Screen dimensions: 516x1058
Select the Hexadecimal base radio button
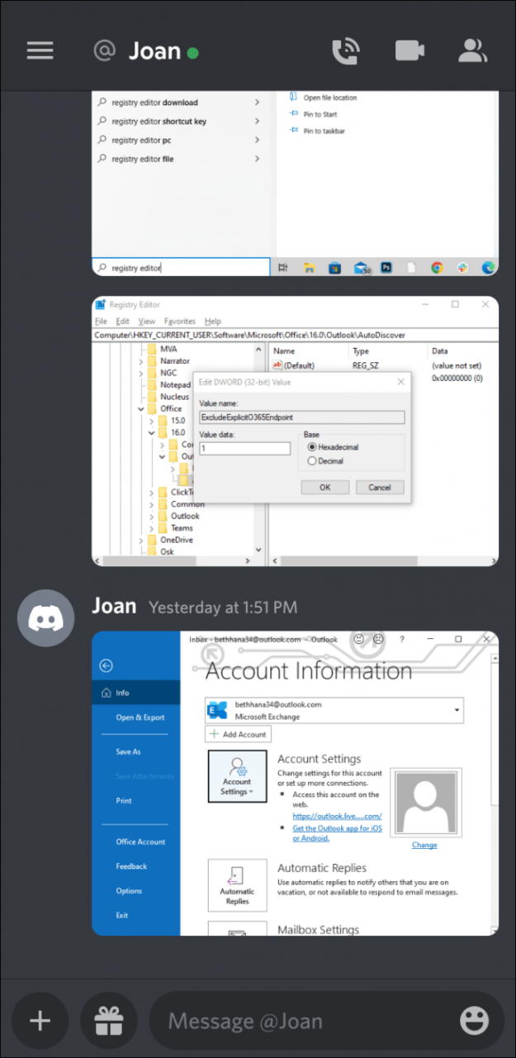pyautogui.click(x=312, y=446)
